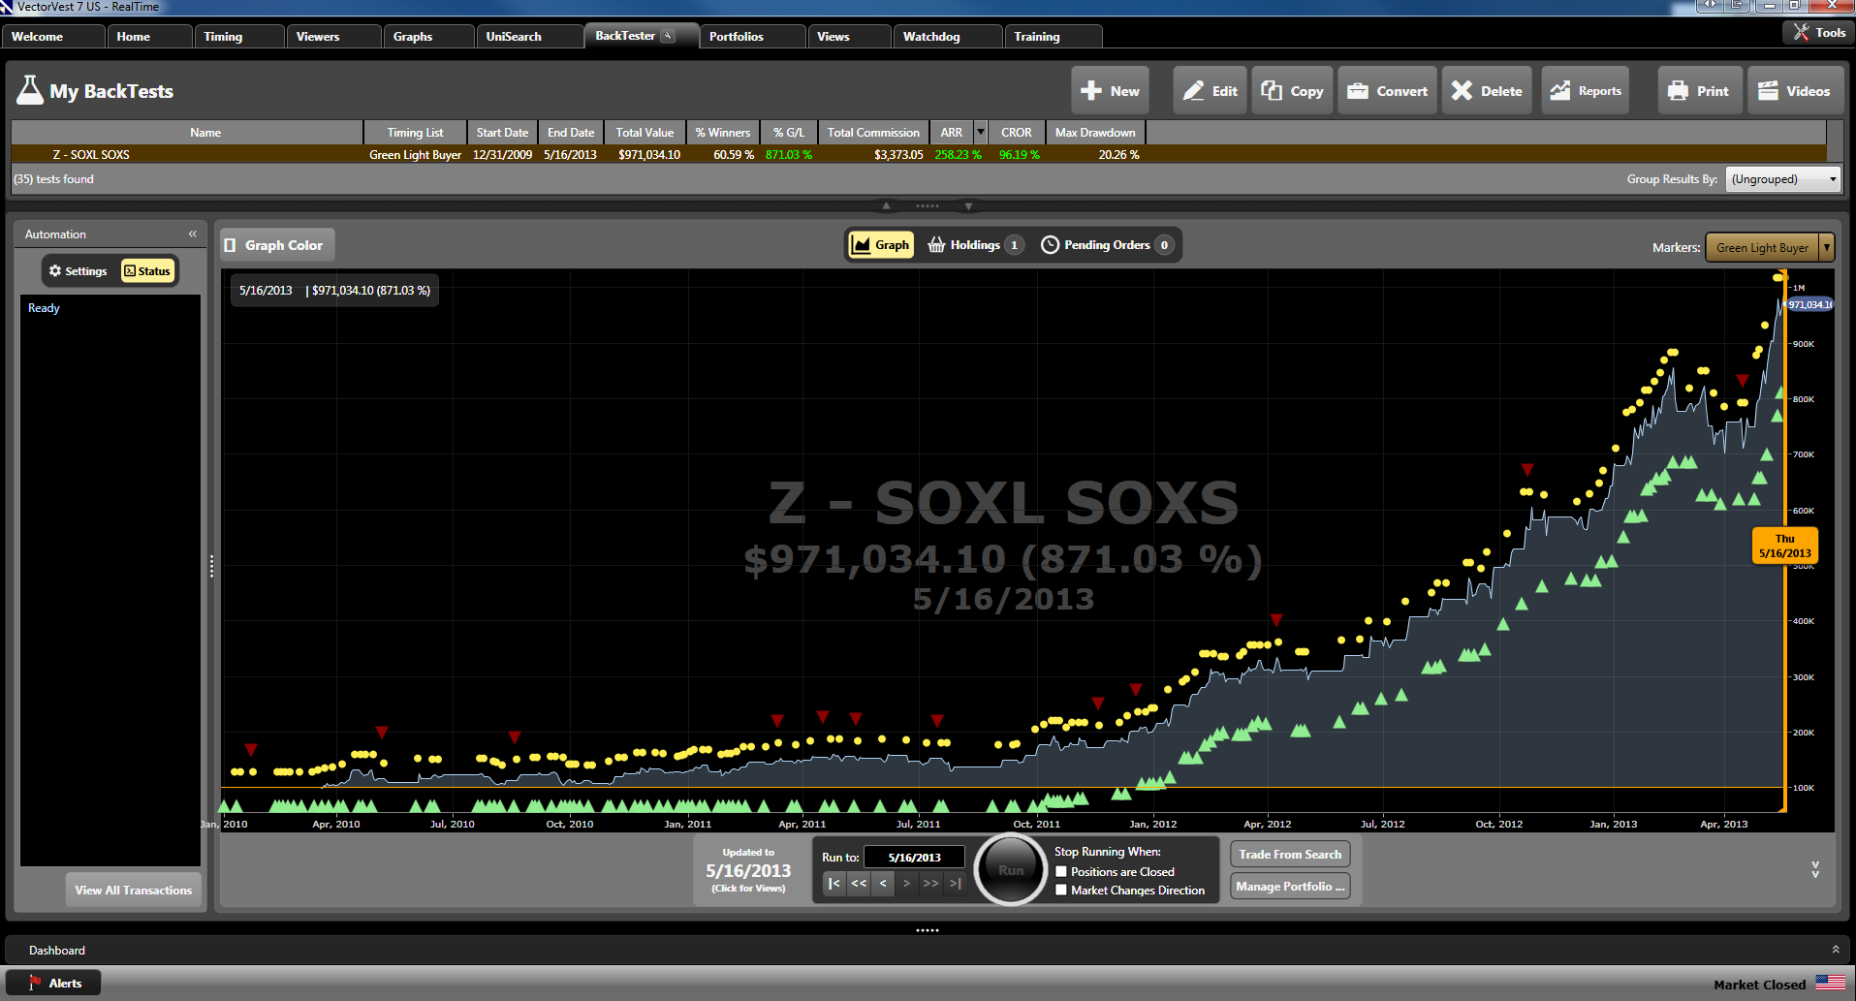Open the Group Results By dropdown

[x=1782, y=179]
